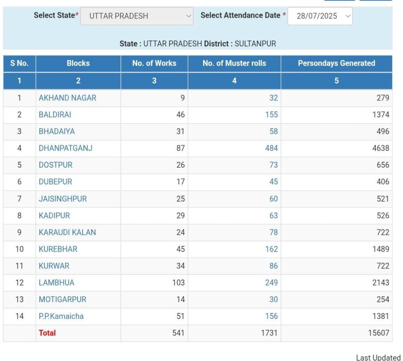Click the JAISINGHPUR block link
This screenshot has height=361, width=403.
[x=63, y=199]
